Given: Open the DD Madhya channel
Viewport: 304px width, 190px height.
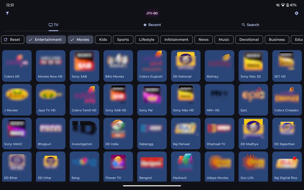Looking at the screenshot, I should pyautogui.click(x=253, y=133).
